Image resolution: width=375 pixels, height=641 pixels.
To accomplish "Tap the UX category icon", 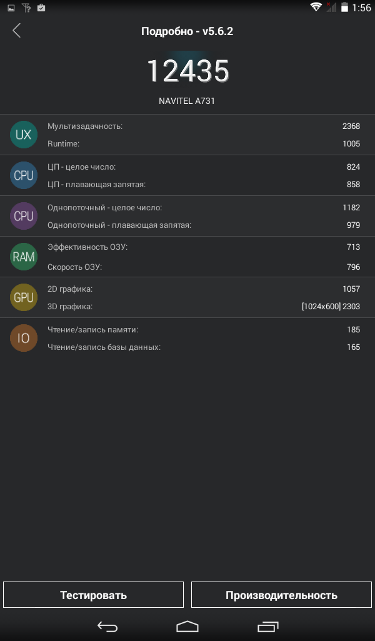I will tap(24, 135).
